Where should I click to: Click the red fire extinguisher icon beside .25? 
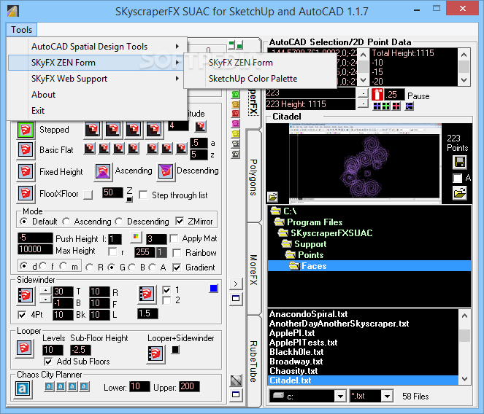tap(377, 95)
